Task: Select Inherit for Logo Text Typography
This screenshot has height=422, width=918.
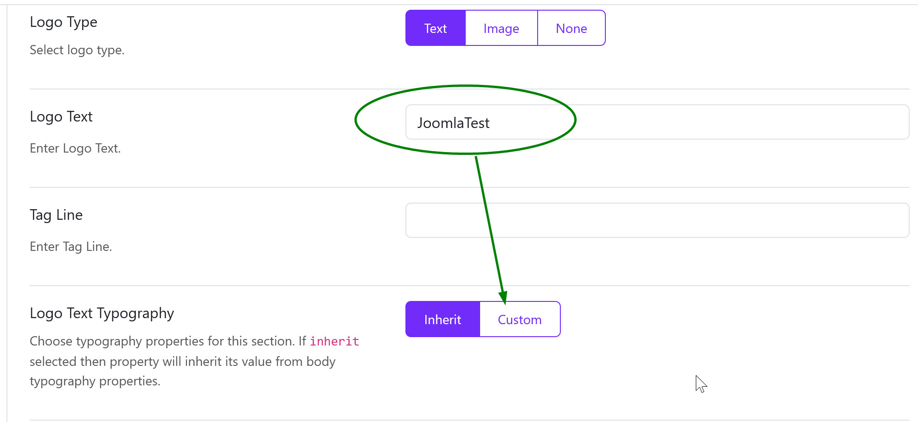Action: point(442,319)
